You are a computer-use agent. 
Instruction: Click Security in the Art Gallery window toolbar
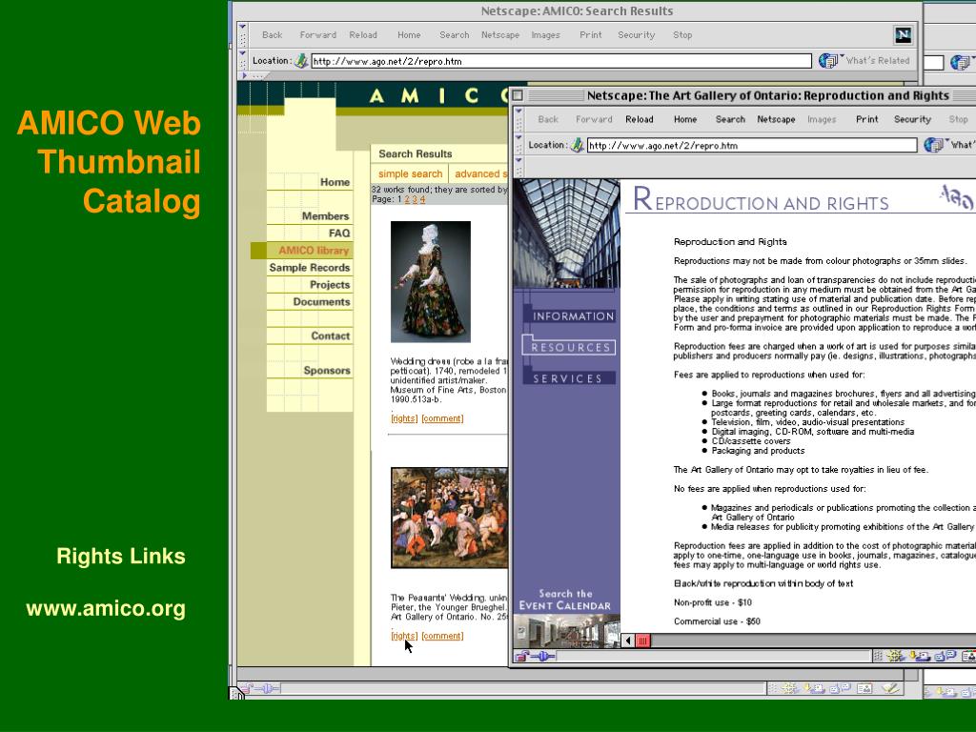click(x=912, y=119)
